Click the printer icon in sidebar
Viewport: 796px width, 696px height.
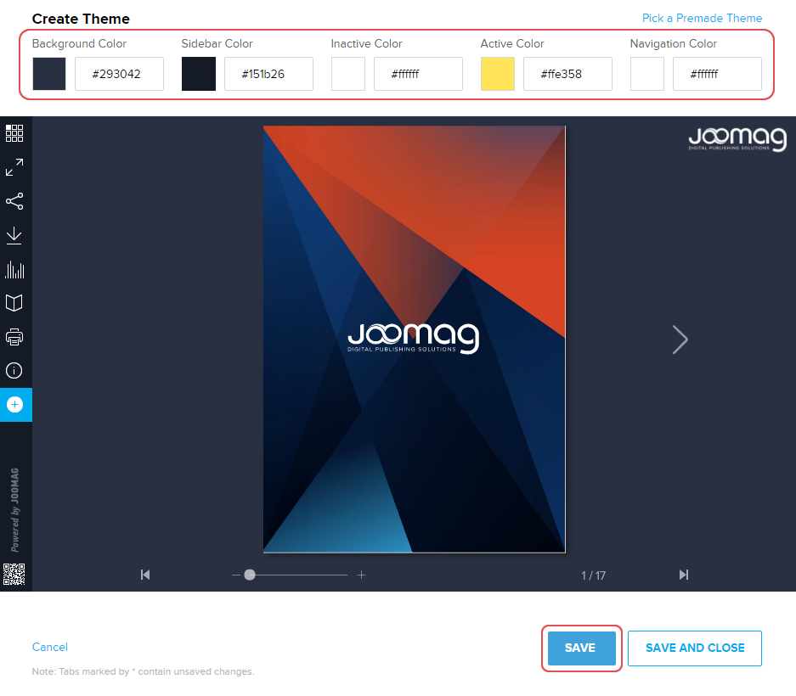click(x=14, y=337)
